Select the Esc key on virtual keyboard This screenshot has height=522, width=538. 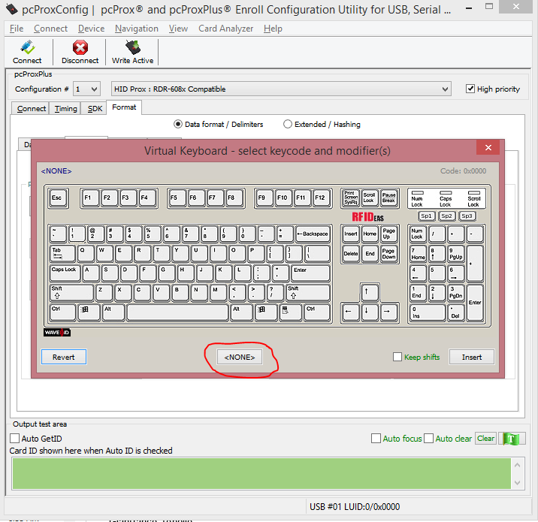[x=58, y=198]
